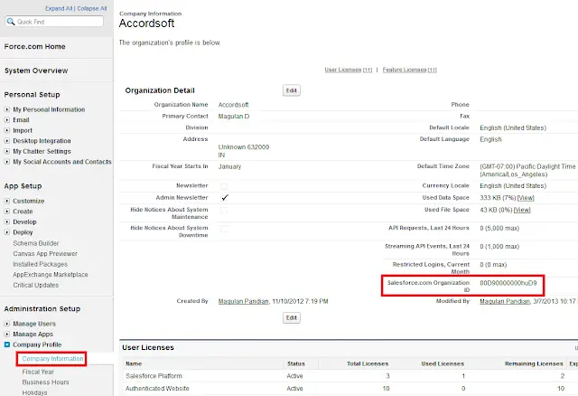578x396 pixels.
Task: Expand the Manage Apps node arrow
Action: tap(7, 334)
